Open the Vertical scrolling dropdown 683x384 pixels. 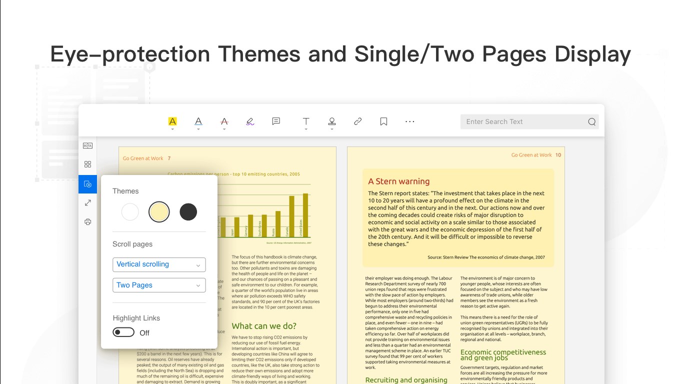(159, 264)
